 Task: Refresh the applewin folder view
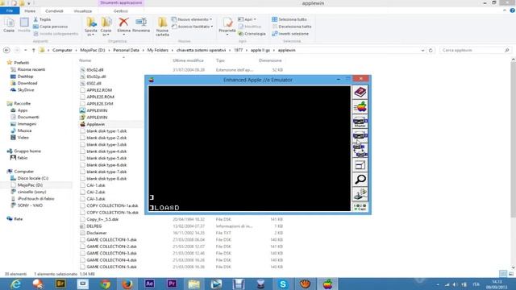point(431,50)
